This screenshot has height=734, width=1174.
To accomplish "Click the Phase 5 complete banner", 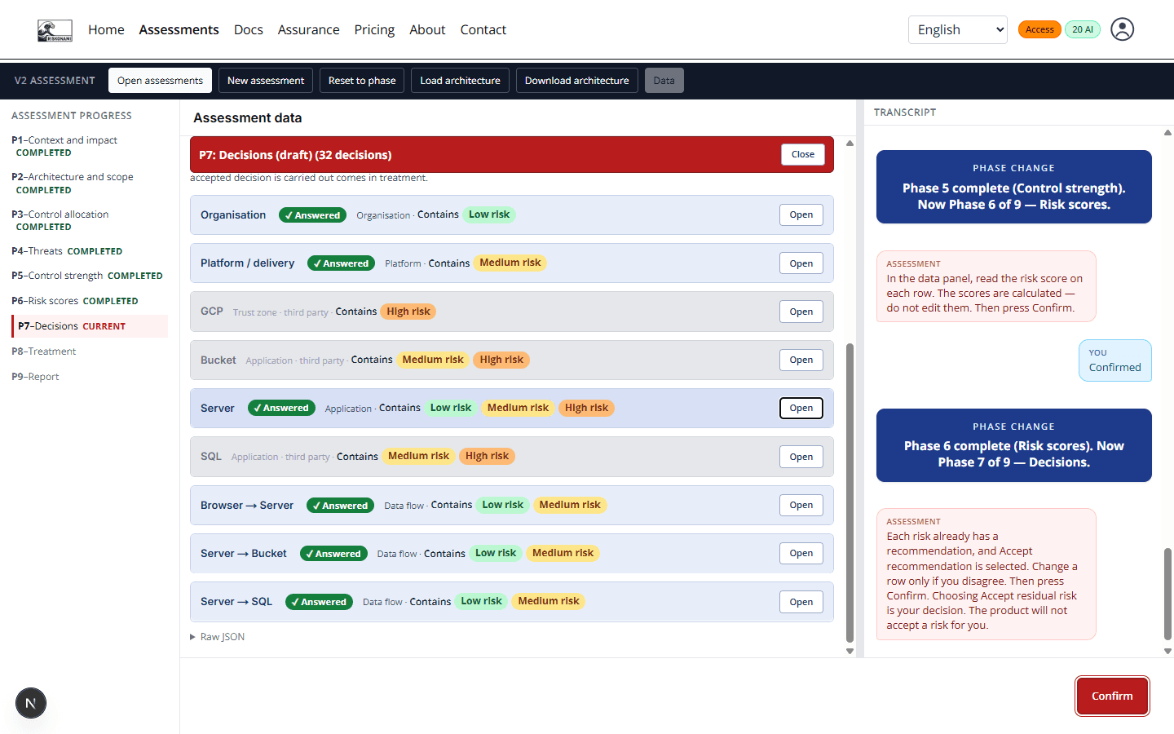I will pos(1014,187).
